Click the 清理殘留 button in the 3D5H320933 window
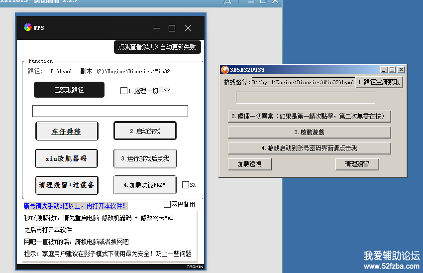This screenshot has width=423, height=273. pos(357,164)
